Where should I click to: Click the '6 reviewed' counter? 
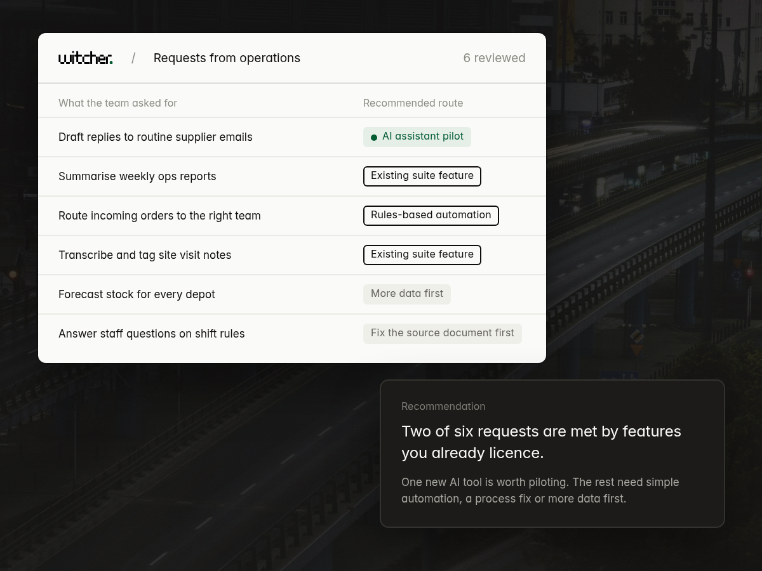coord(494,58)
